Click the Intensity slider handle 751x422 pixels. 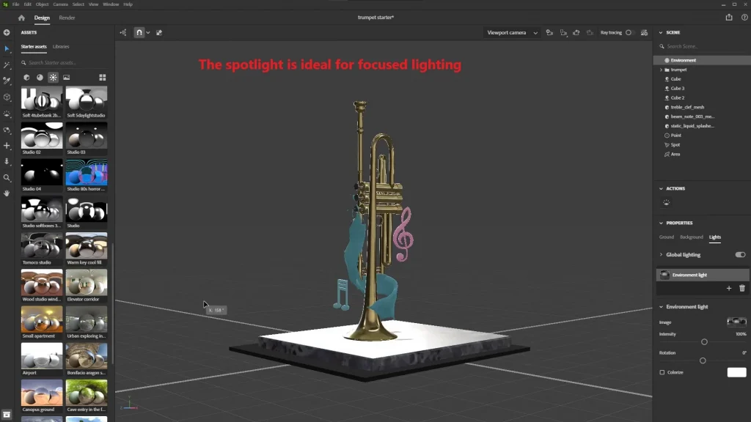pyautogui.click(x=704, y=342)
